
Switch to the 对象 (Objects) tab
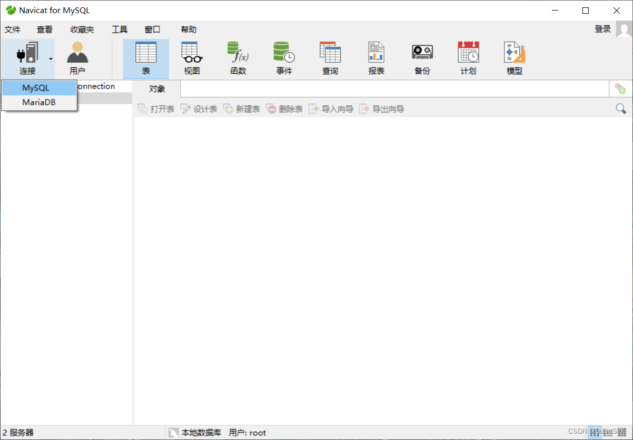157,89
